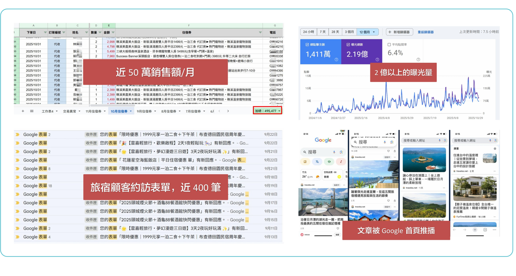Viewport: 516px width, 276px height.
Task: Tap the music search shortcut icon
Action: [x=341, y=162]
